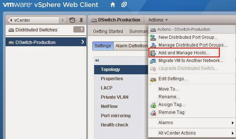Click the Assign Tag icon
Screen dimensions: 236x139
[x=153, y=105]
